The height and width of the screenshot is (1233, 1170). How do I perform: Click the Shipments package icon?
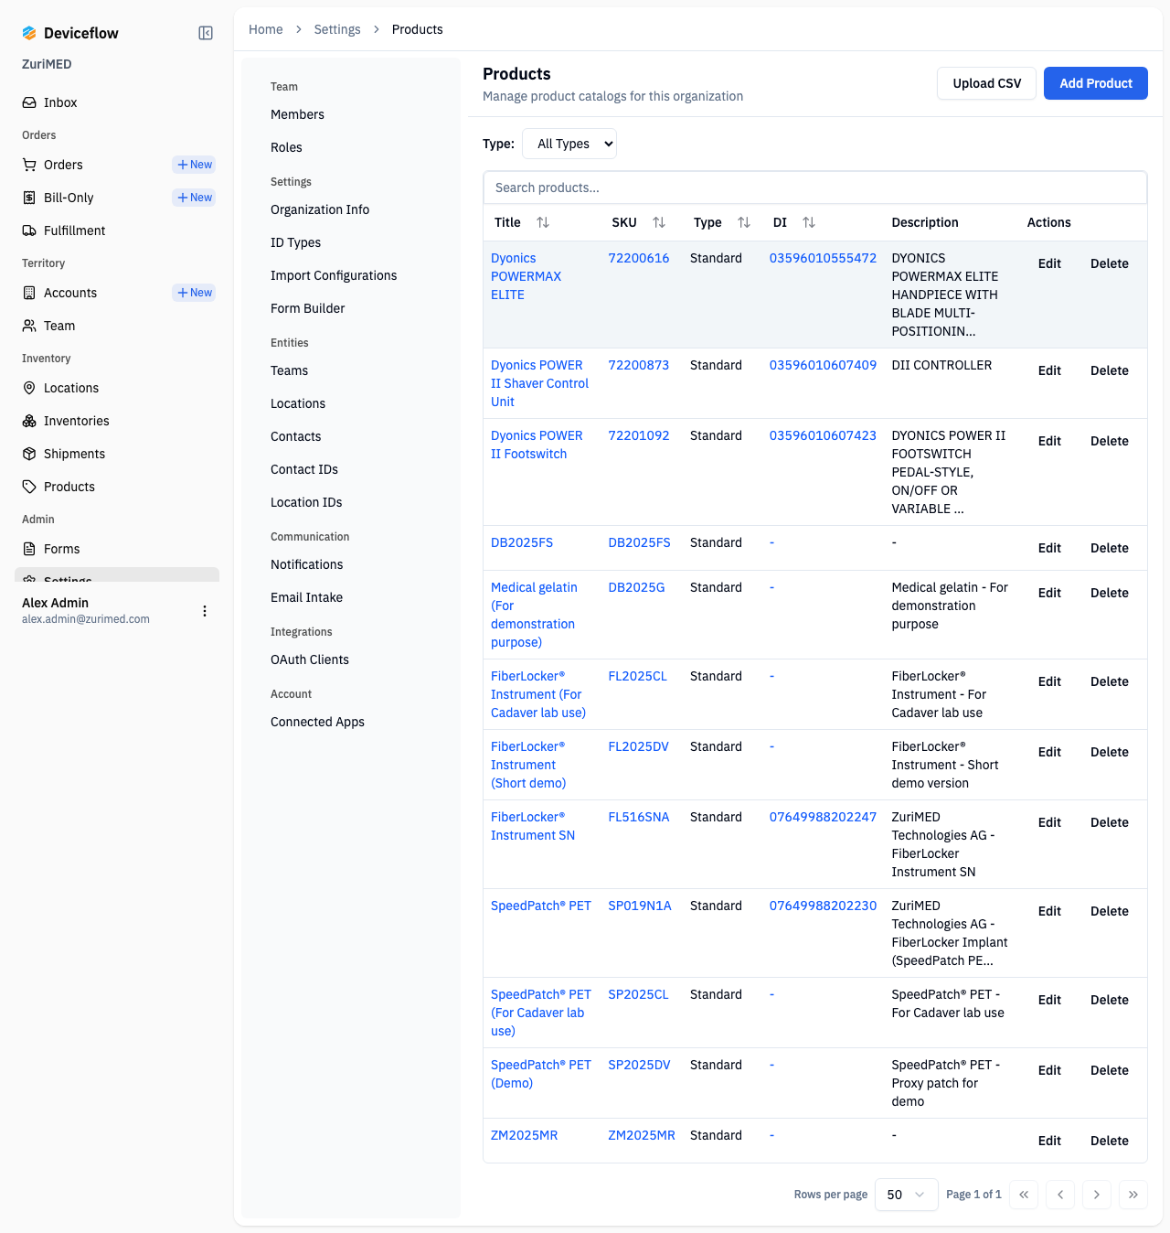[x=29, y=454]
